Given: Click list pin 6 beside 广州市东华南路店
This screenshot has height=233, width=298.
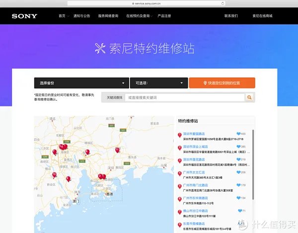Looking at the screenshot, I should click(180, 199).
